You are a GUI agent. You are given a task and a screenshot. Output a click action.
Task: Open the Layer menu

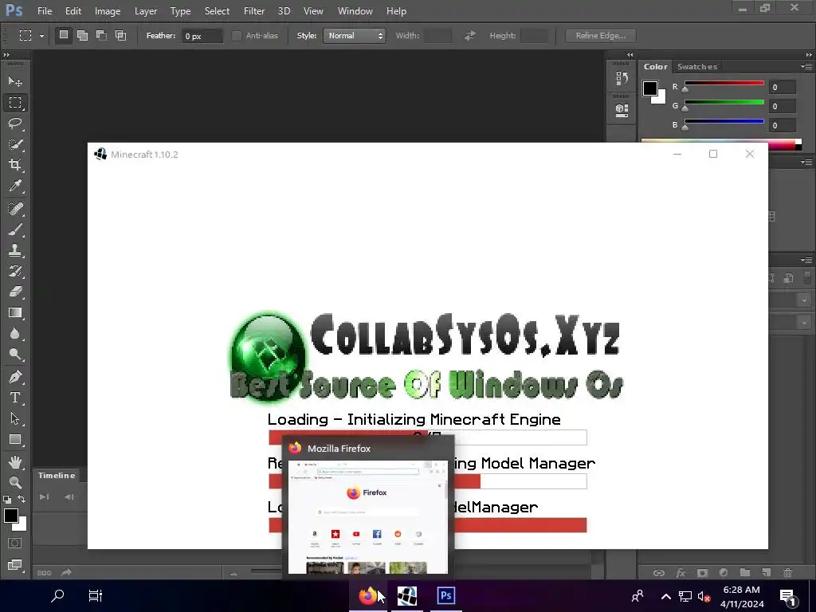(146, 11)
